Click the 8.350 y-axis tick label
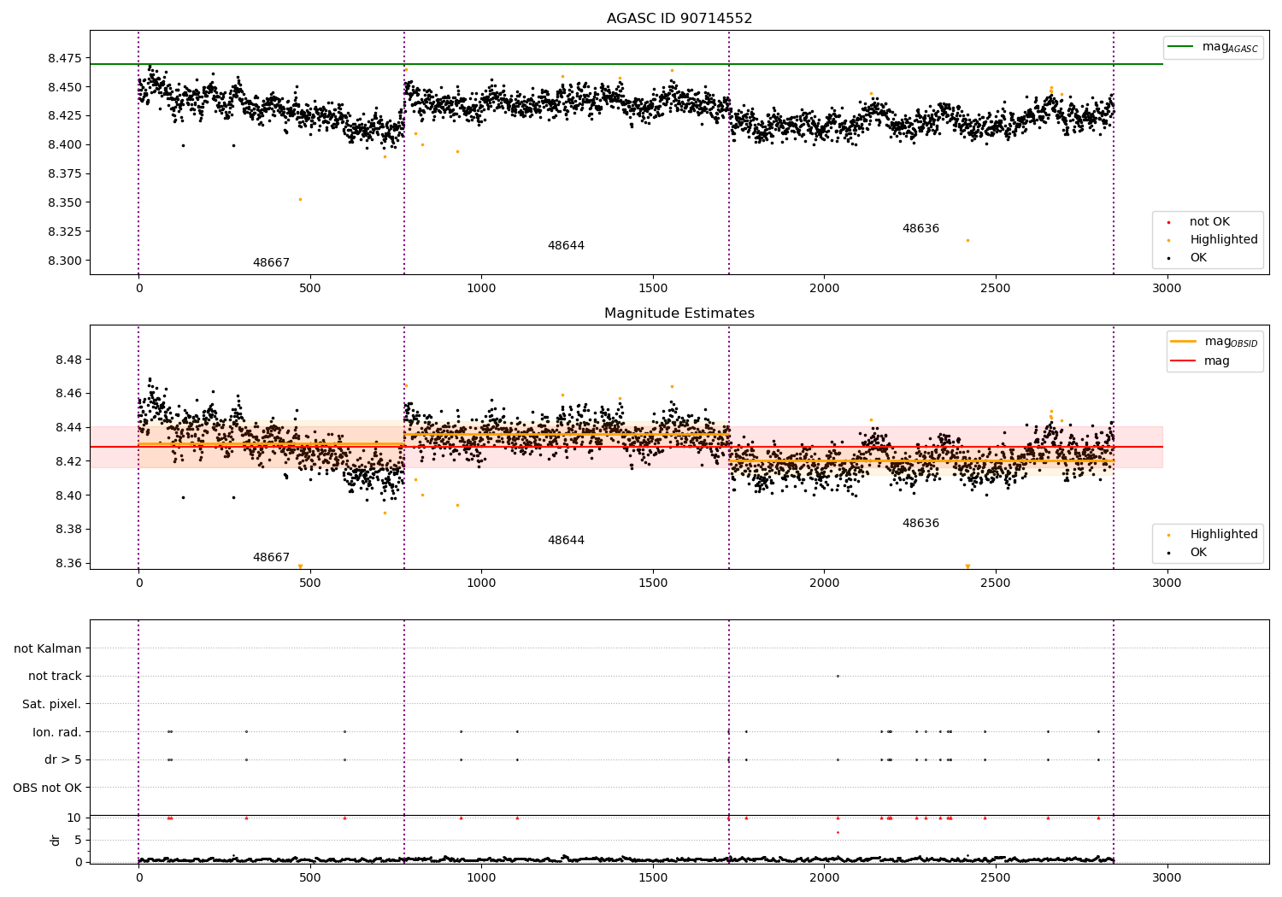This screenshot has height=897, width=1282. (x=65, y=203)
